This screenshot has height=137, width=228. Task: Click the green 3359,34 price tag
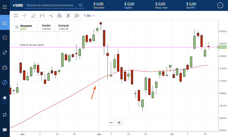pyautogui.click(x=222, y=47)
